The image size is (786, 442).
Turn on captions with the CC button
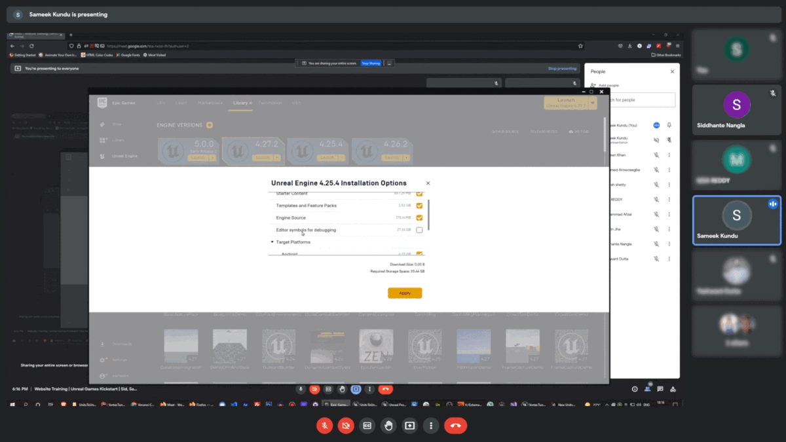(x=367, y=426)
